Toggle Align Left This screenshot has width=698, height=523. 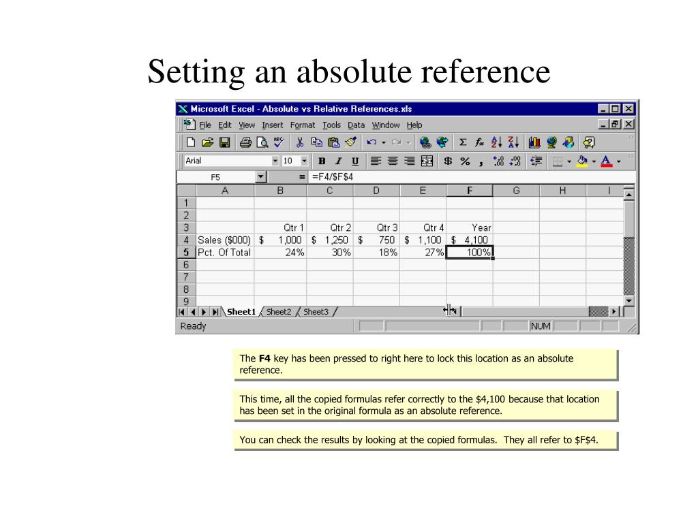point(376,161)
